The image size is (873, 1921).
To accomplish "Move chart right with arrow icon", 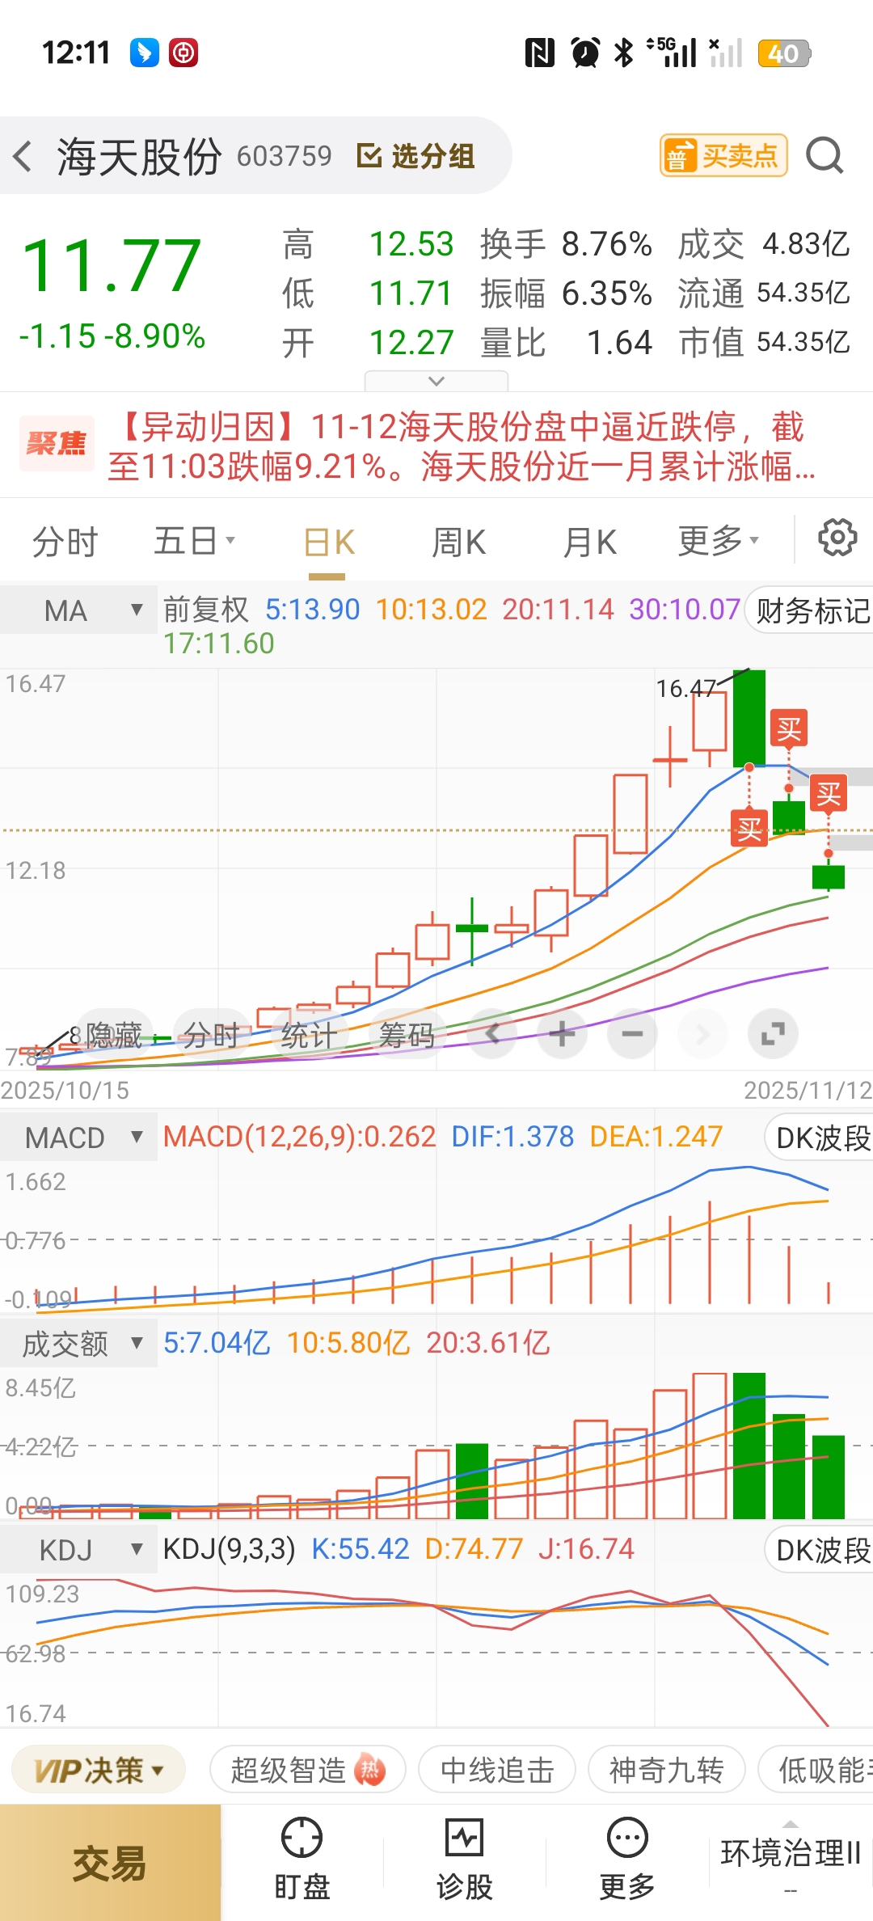I will click(x=702, y=1033).
